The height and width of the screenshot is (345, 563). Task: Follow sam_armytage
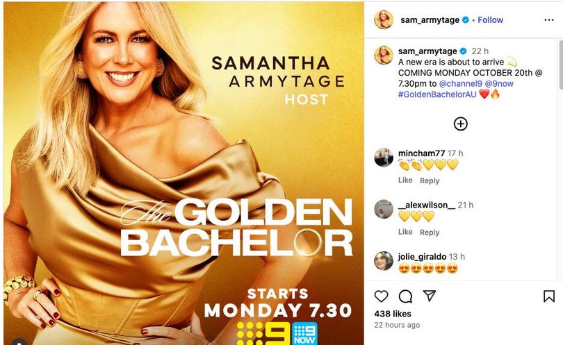(x=490, y=19)
